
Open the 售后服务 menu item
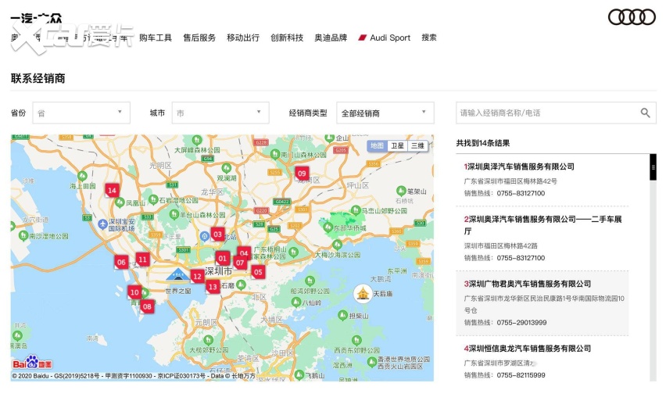(199, 38)
